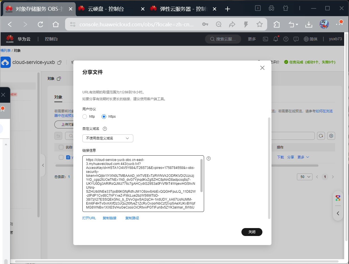
Task: Select the 对象存储服务 OBS browser tab
Action: coord(40,9)
